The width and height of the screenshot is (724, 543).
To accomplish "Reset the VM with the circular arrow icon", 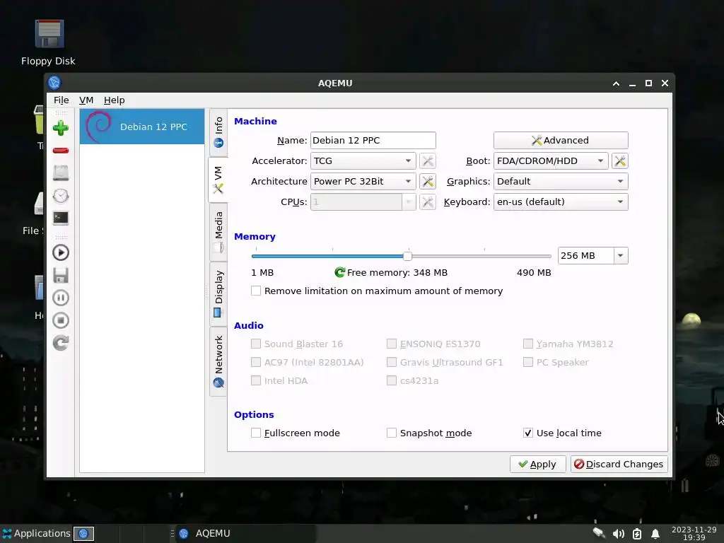I will coord(61,343).
